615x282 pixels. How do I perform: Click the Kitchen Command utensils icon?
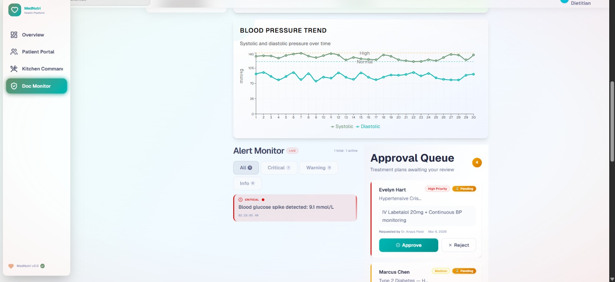[14, 69]
